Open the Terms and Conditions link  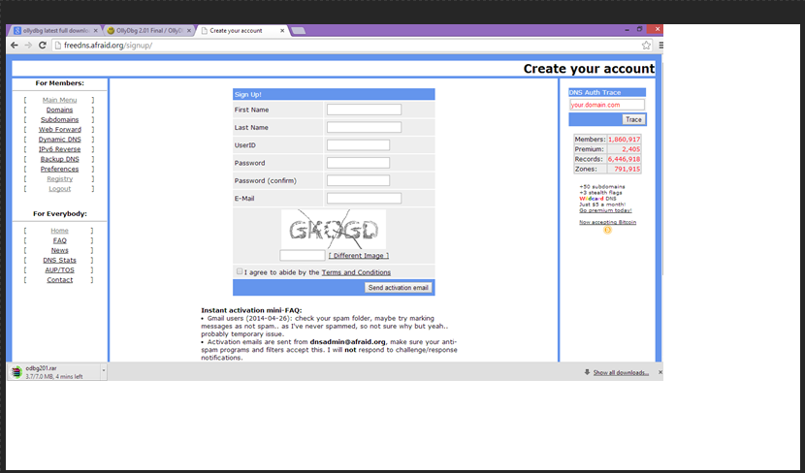coord(356,272)
